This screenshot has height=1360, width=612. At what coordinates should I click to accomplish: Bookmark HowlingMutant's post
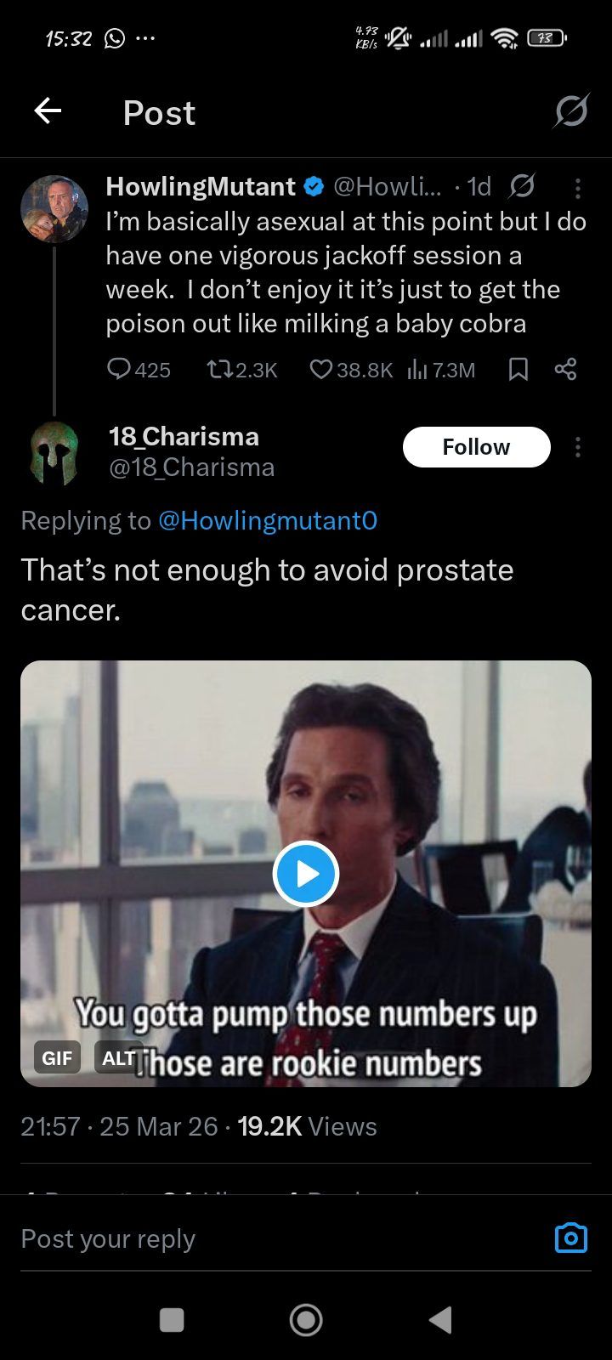[x=518, y=370]
